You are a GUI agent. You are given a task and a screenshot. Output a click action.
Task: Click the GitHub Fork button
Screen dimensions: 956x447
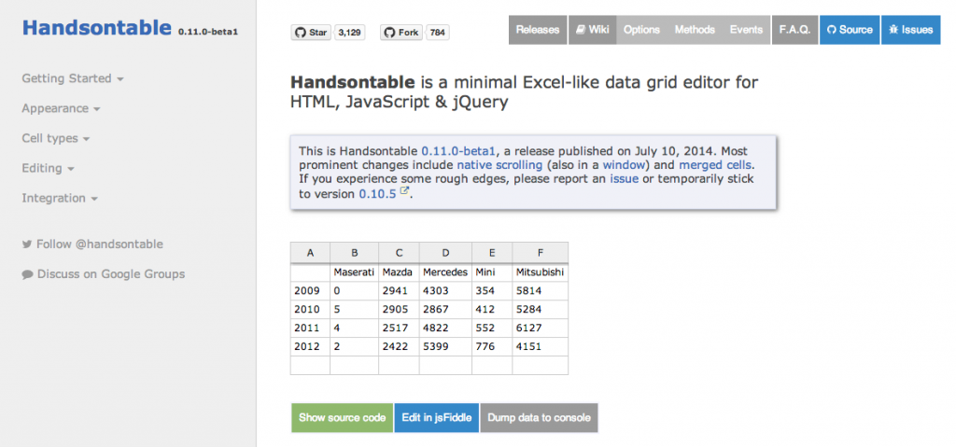[401, 33]
